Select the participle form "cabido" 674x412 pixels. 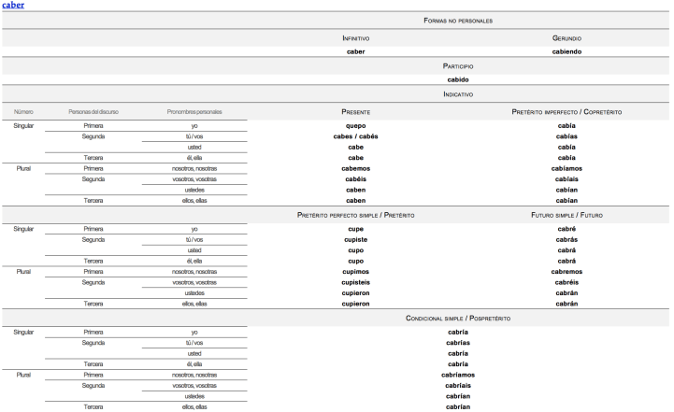(x=458, y=79)
